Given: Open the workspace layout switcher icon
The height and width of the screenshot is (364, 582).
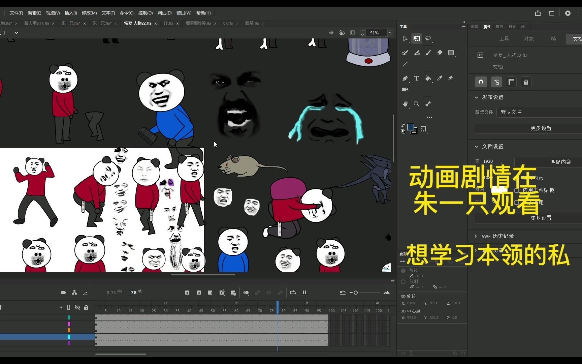Looking at the screenshot, I should tap(551, 13).
